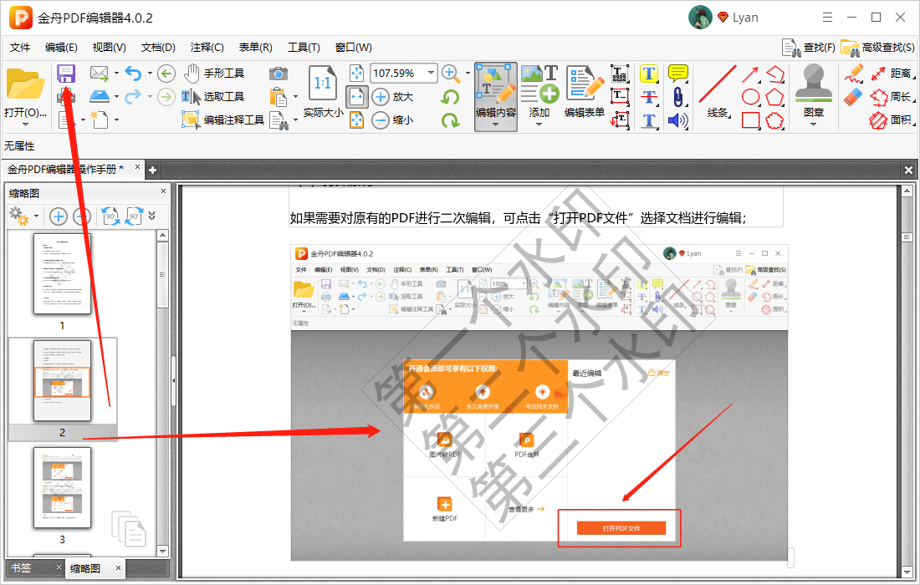
Task: Click the fit page icon above fit width
Action: [x=357, y=74]
